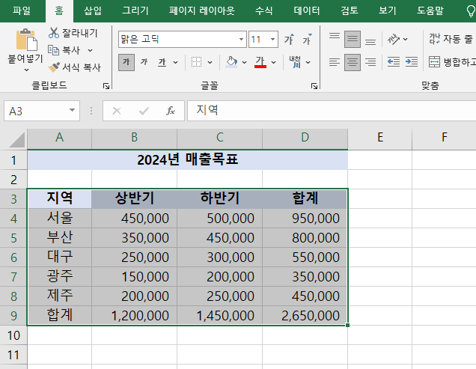
Task: Open the 도움말 tab
Action: pyautogui.click(x=430, y=10)
